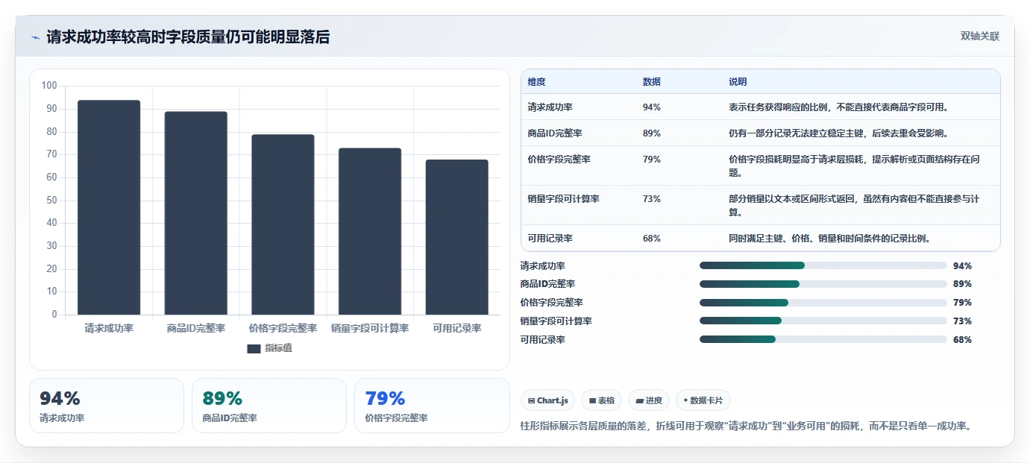1030x463 pixels.
Task: Click the 销量字段可计算率 label in the progress list
Action: (556, 321)
